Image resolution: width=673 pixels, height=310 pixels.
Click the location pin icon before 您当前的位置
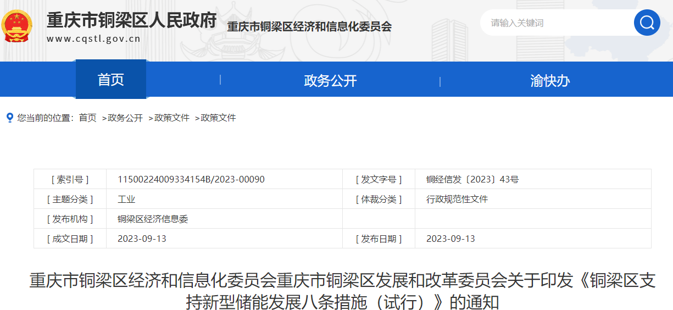point(9,118)
